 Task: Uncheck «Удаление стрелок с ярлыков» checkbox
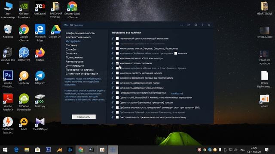117,63
